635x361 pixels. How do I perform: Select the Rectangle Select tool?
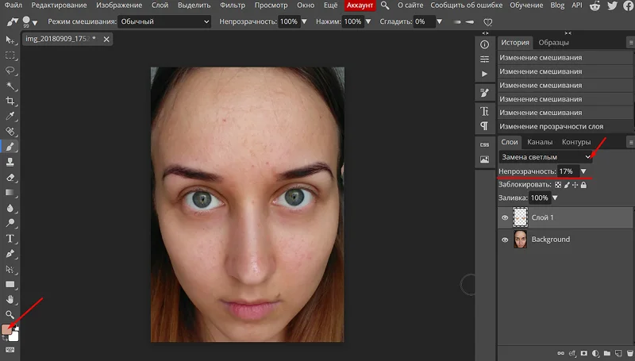tap(10, 55)
